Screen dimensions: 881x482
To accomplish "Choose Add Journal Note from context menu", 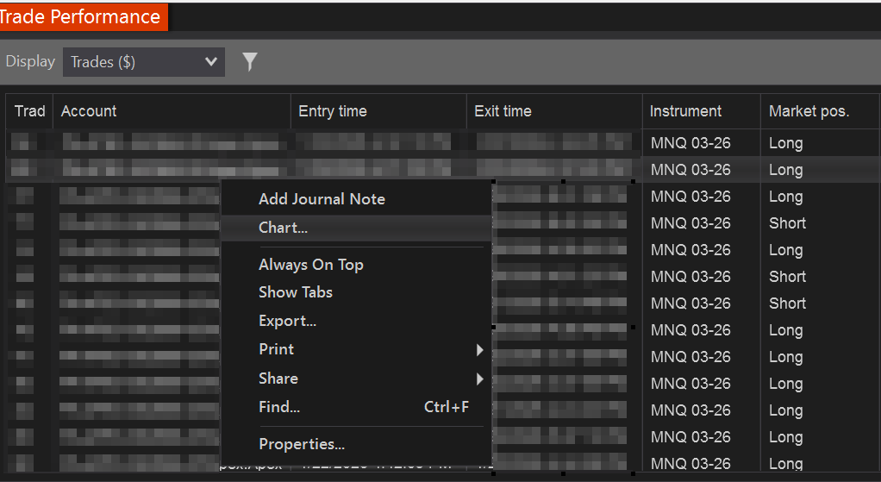I will [x=322, y=199].
